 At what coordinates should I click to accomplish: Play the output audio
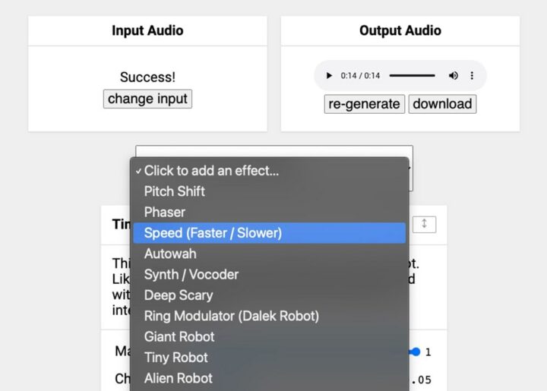click(x=329, y=76)
